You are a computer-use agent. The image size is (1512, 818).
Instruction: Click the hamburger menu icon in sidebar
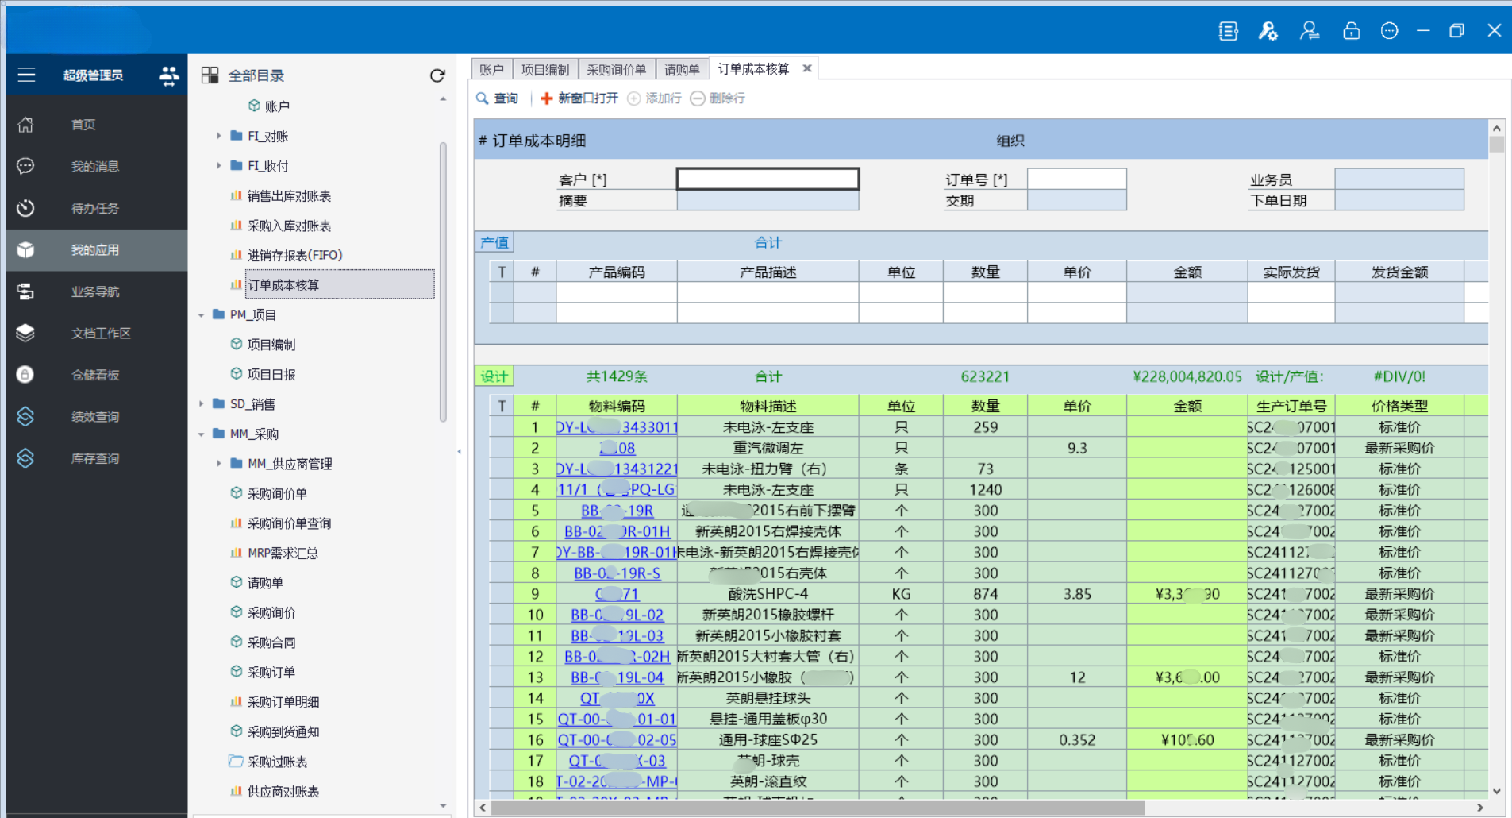(26, 75)
